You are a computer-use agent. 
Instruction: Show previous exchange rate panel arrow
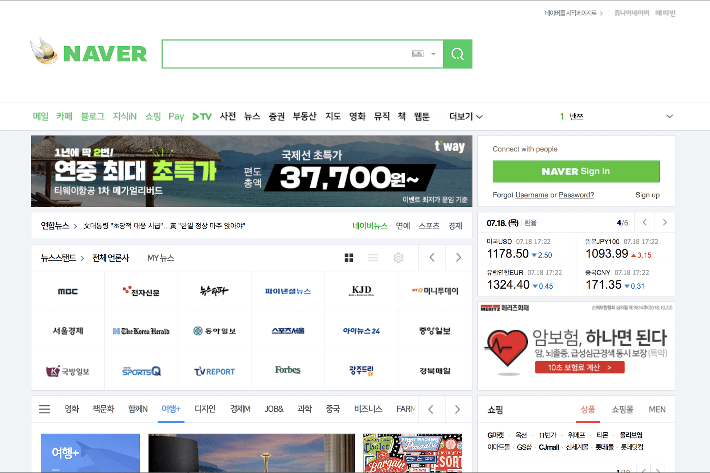(x=645, y=222)
